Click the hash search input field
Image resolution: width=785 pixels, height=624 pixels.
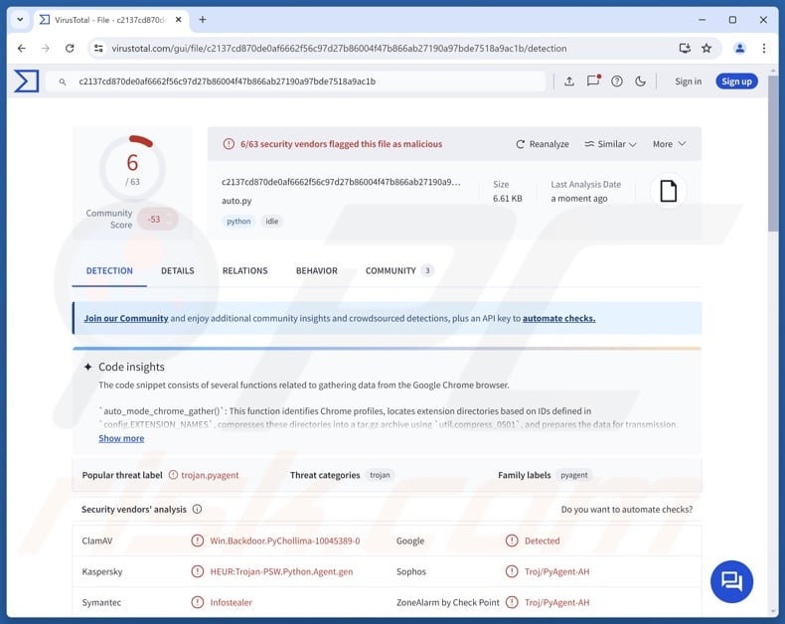tap(295, 81)
